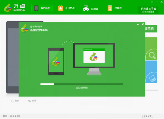
Task: Click the gamepad icon in navigation bar
Action: point(86,8)
